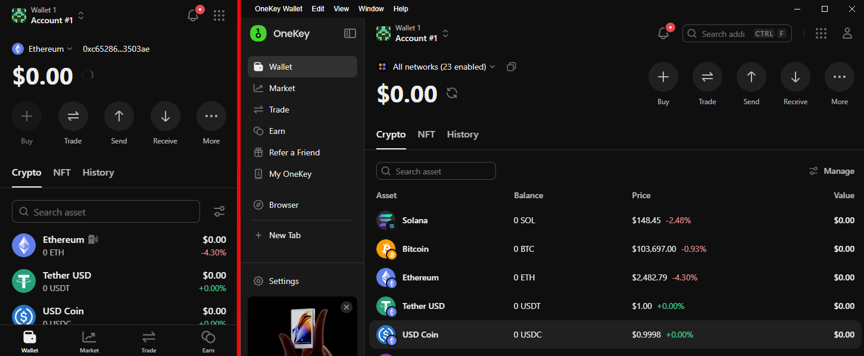
Task: Click notification bell in main window
Action: click(x=663, y=33)
